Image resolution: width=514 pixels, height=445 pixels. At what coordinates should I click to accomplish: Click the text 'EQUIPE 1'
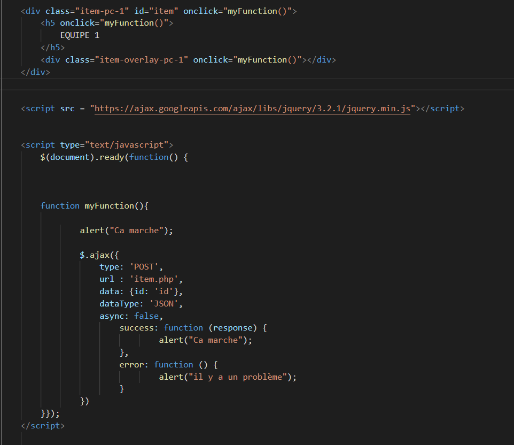tap(80, 35)
